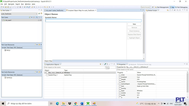Screen dimensions: 189x106
Task: Click the run icon on tst_case1 row
Action: [39, 20]
